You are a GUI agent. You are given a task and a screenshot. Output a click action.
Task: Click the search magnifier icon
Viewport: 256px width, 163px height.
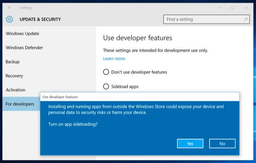coord(245,19)
